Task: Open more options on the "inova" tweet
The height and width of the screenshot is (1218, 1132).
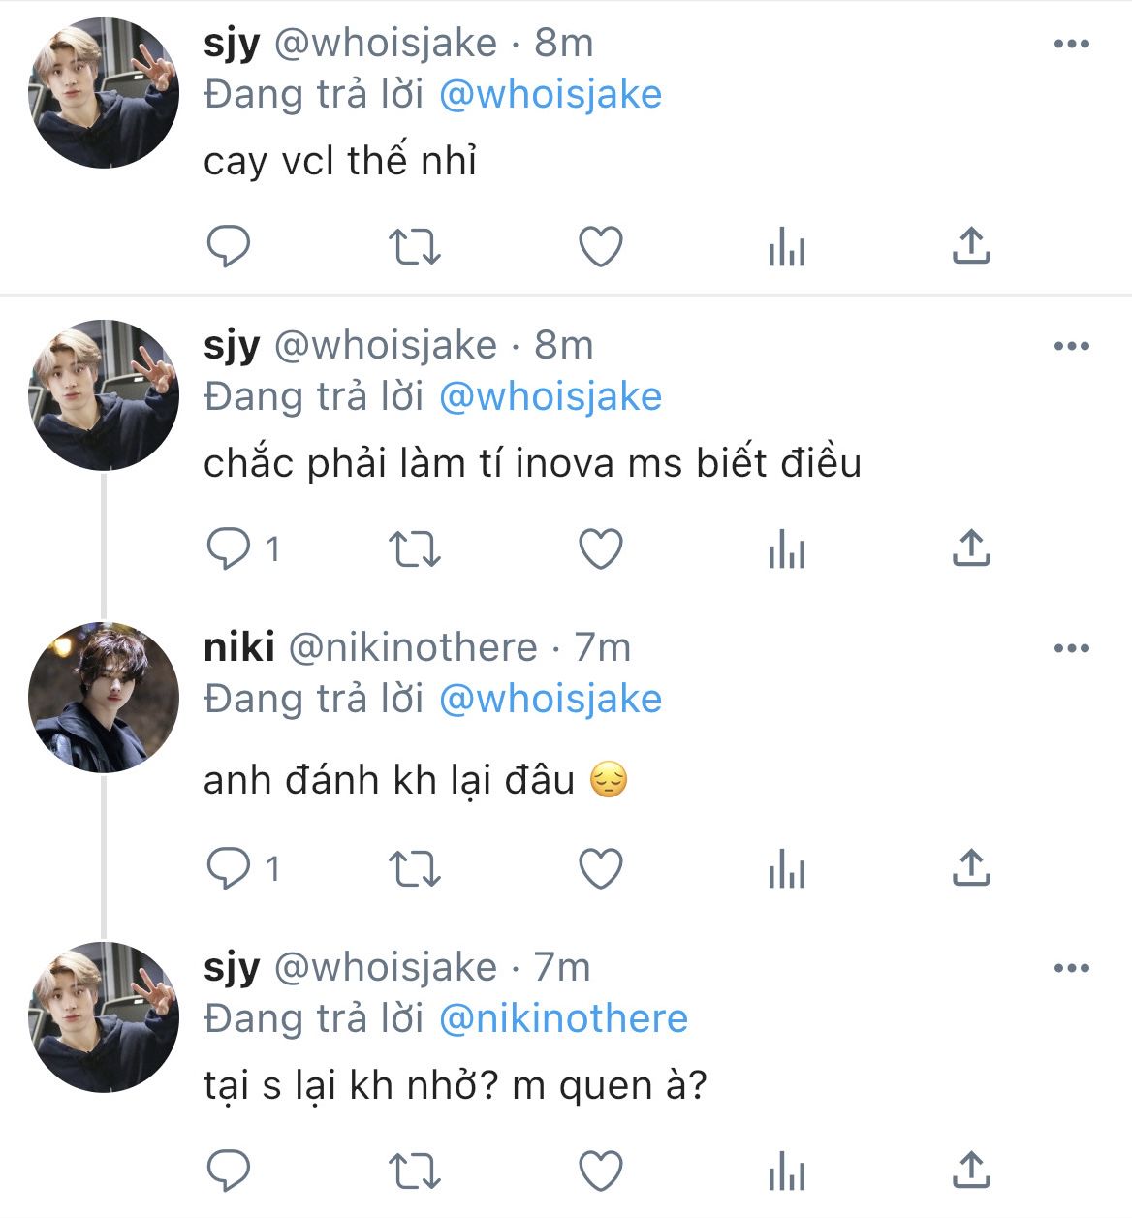Action: (x=1071, y=346)
